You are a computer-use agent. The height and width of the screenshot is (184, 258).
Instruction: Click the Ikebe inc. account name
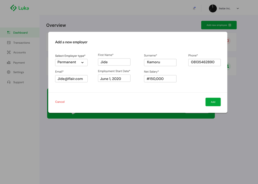click(x=225, y=8)
